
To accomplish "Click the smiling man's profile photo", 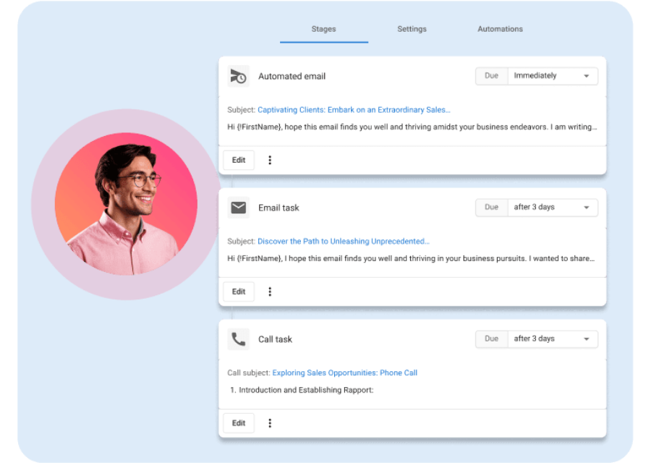I will [x=126, y=204].
